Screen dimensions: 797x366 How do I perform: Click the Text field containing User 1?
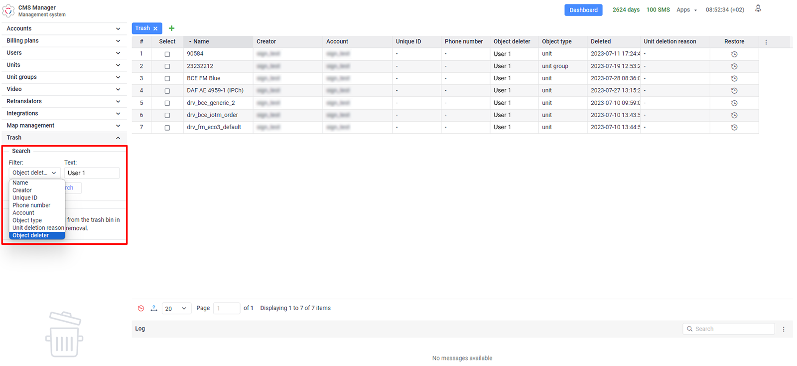tap(92, 173)
